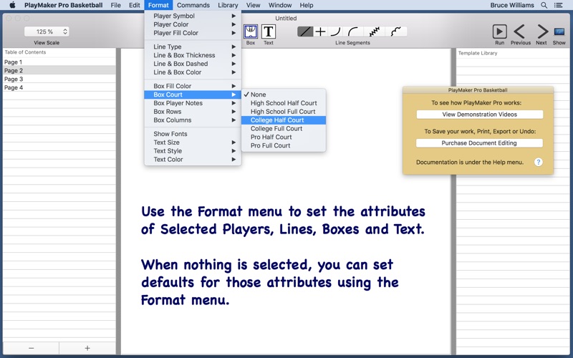Expand Line Type submenu
Viewport: 573px width, 358px height.
[x=193, y=47]
